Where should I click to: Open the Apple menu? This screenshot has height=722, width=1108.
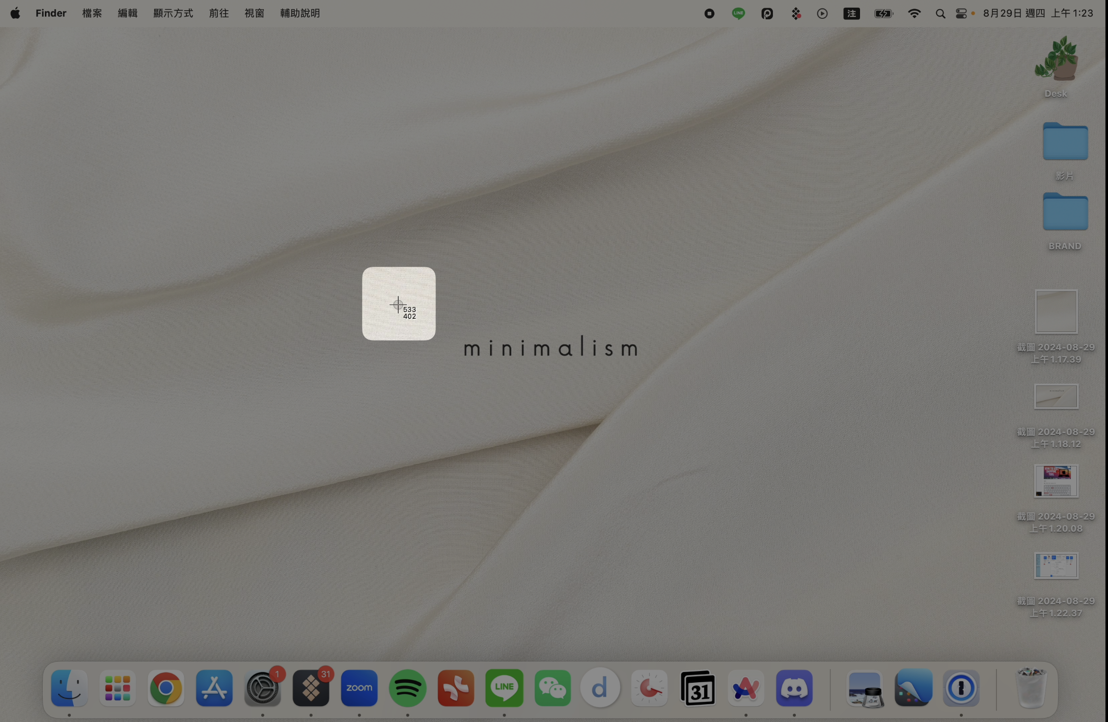pyautogui.click(x=15, y=13)
